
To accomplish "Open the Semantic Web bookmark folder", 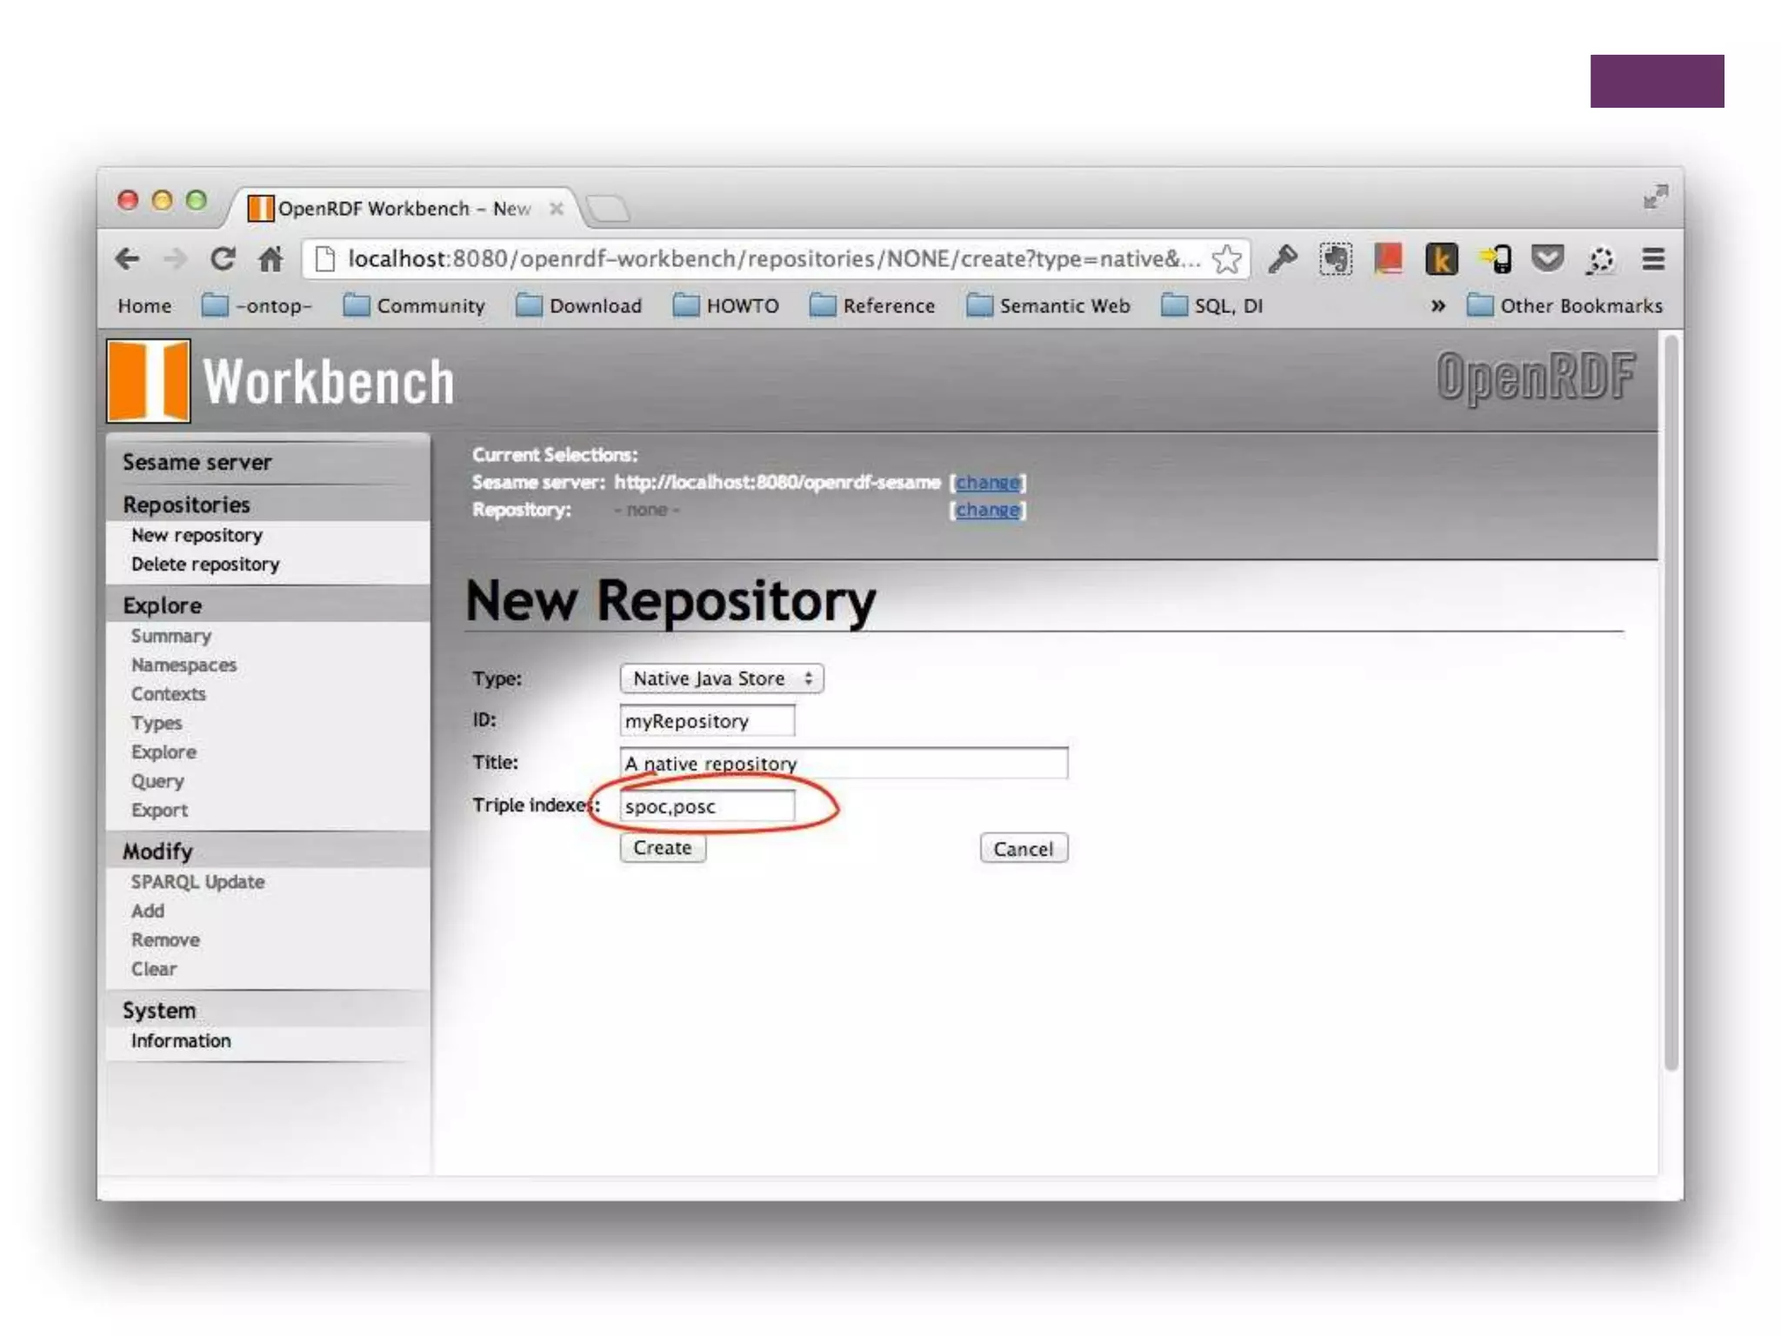I will 1049,306.
